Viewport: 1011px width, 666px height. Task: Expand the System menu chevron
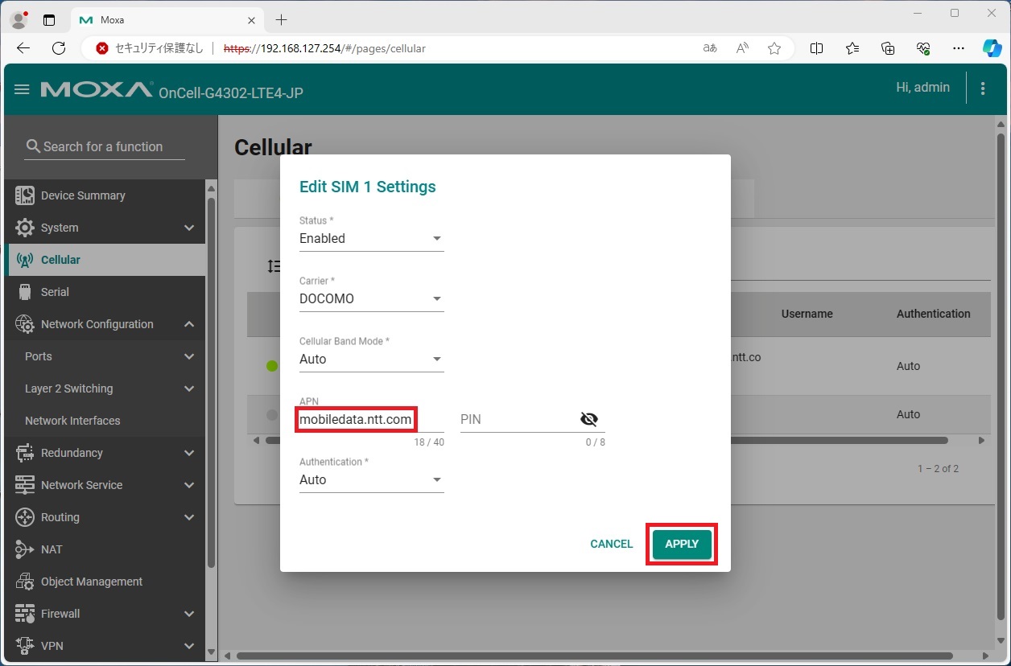pyautogui.click(x=189, y=228)
